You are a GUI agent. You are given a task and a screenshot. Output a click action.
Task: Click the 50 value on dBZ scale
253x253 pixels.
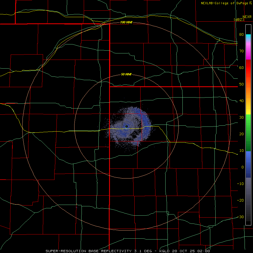241,84
